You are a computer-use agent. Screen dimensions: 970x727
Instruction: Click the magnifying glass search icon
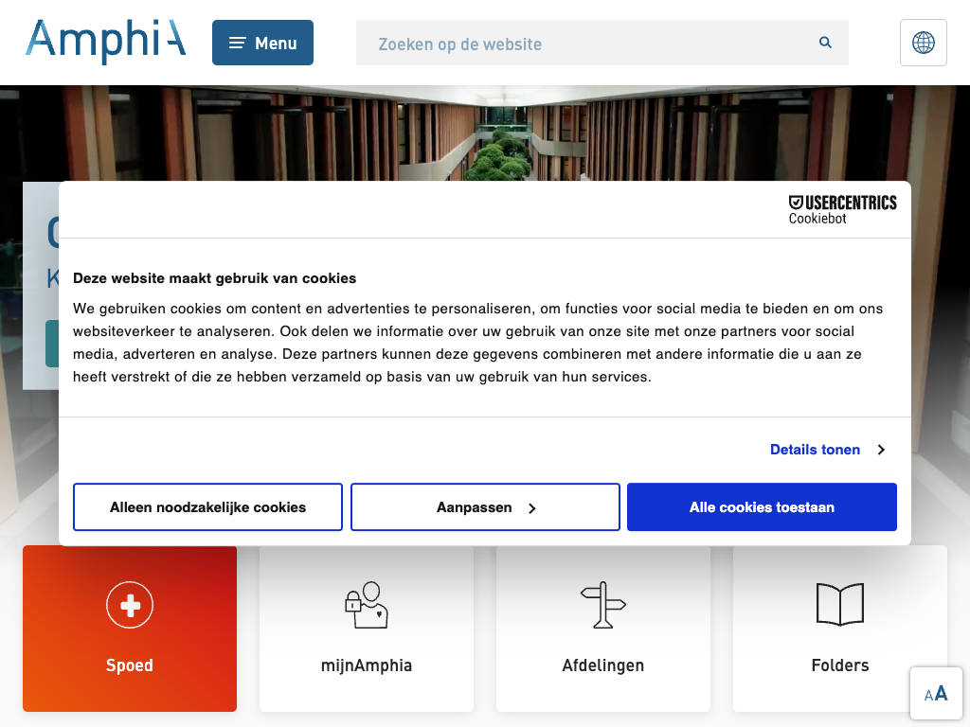click(x=825, y=43)
